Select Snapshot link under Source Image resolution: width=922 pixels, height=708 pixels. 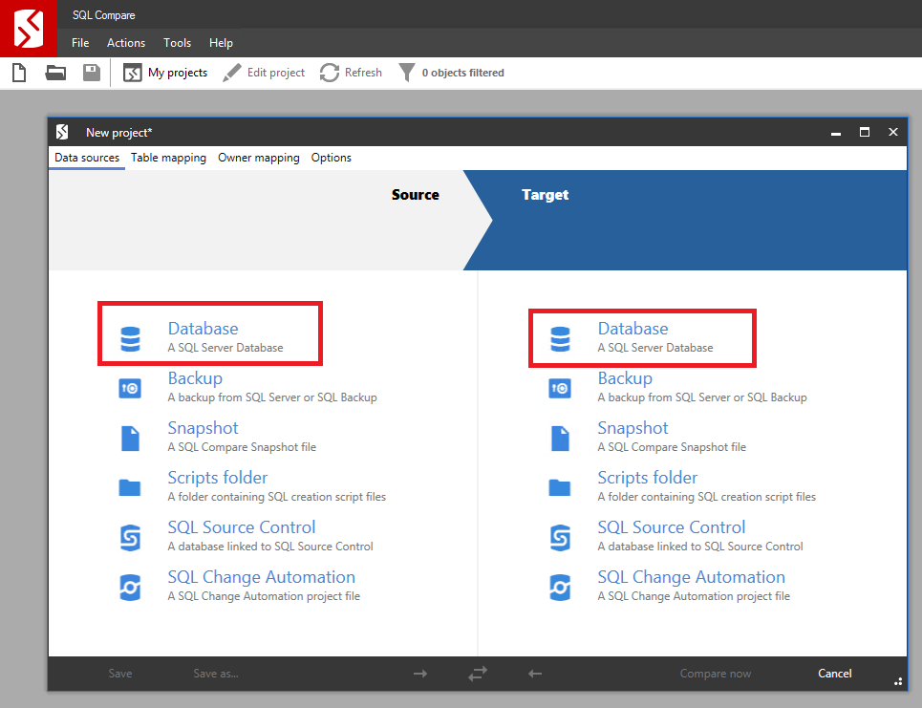click(203, 428)
